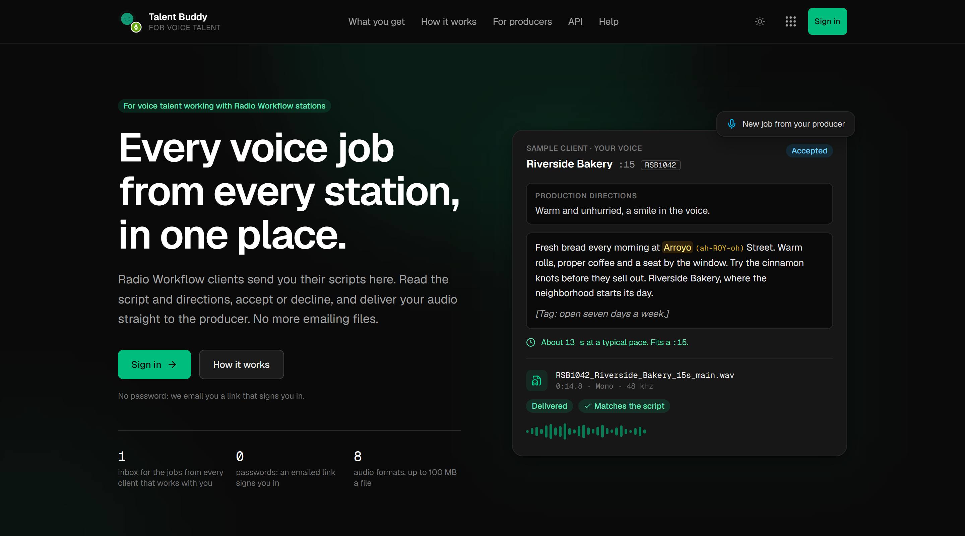Click the No password email link note
This screenshot has width=965, height=536.
pyautogui.click(x=211, y=396)
